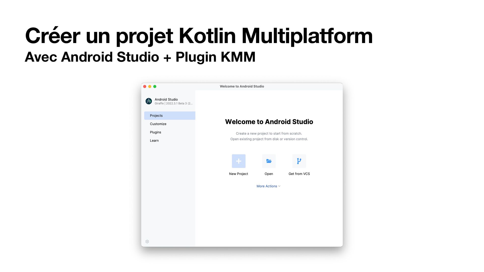This screenshot has width=484, height=272.
Task: Expand the More Actions dropdown
Action: pyautogui.click(x=268, y=186)
